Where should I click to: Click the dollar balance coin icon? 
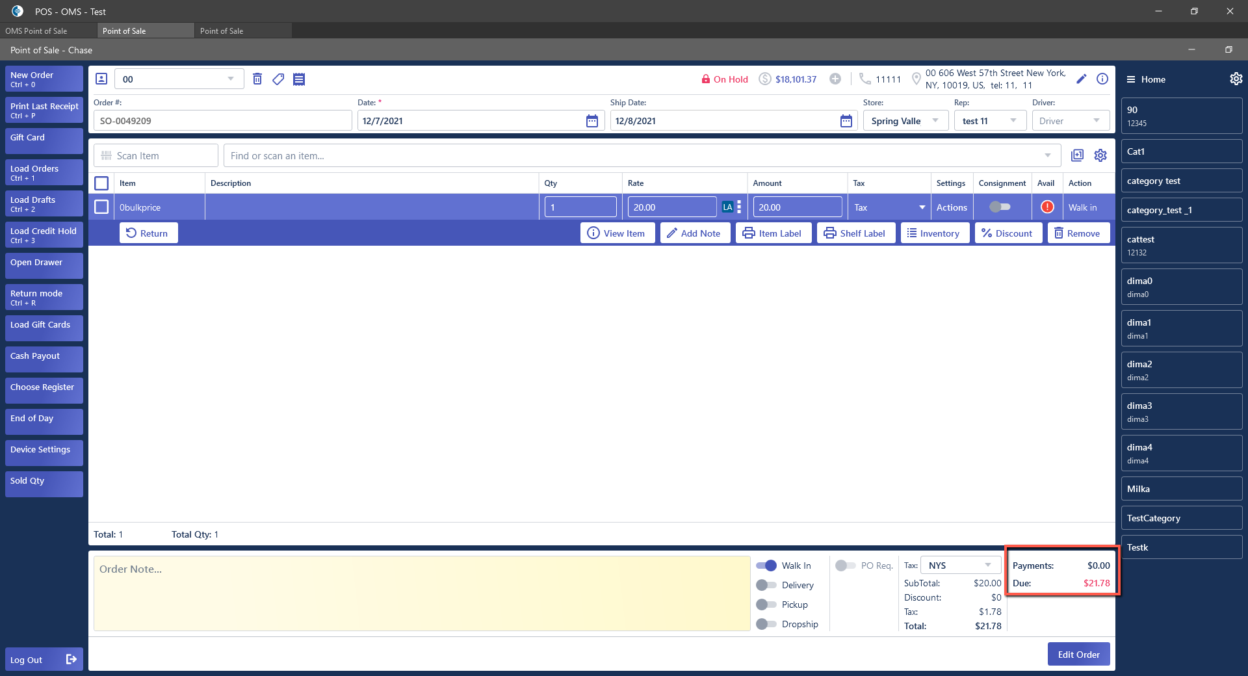coord(765,79)
